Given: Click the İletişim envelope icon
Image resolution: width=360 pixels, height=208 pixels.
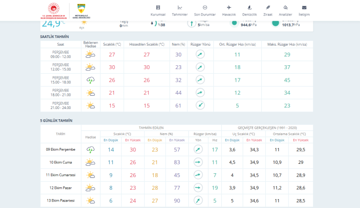Looking at the screenshot, I should (x=304, y=10).
